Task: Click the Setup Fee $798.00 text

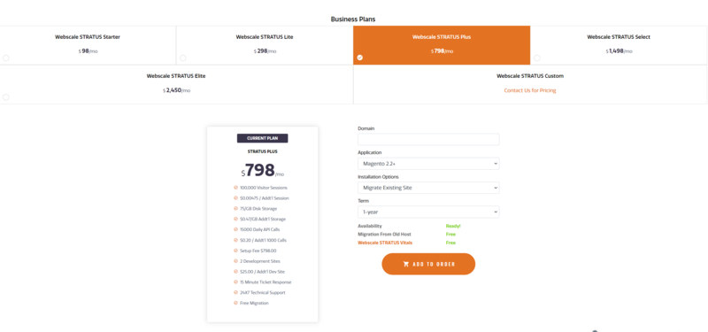Action: coord(258,251)
